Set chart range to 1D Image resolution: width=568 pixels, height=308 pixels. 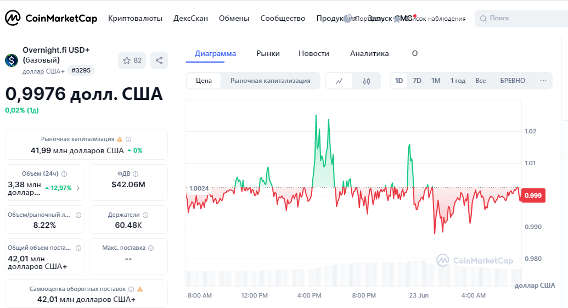(399, 81)
